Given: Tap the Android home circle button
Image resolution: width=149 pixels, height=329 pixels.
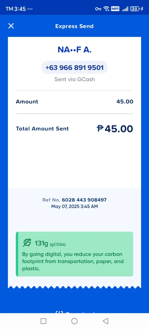Looking at the screenshot, I should tap(74, 321).
